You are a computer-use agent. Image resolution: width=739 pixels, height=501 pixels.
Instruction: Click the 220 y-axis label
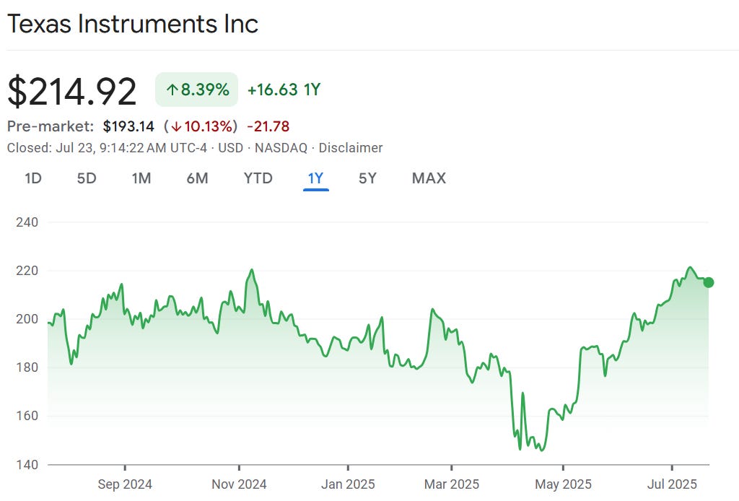pyautogui.click(x=27, y=271)
